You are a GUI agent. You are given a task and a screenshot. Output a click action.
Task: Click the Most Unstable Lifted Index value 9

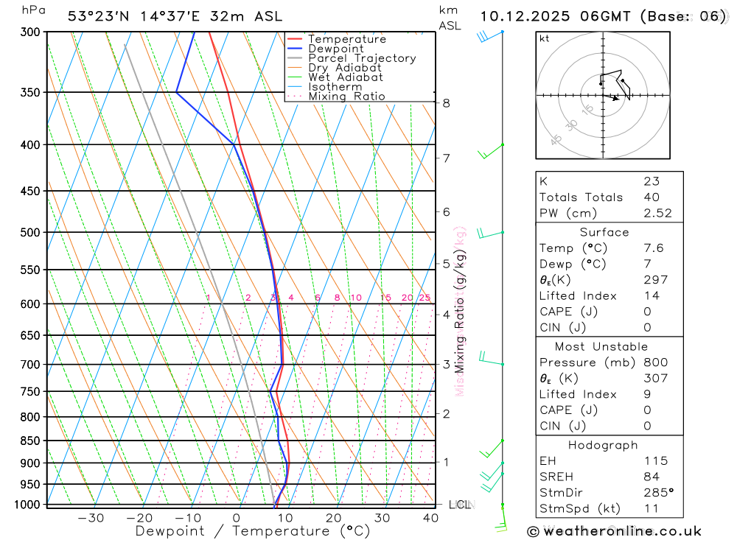point(648,395)
